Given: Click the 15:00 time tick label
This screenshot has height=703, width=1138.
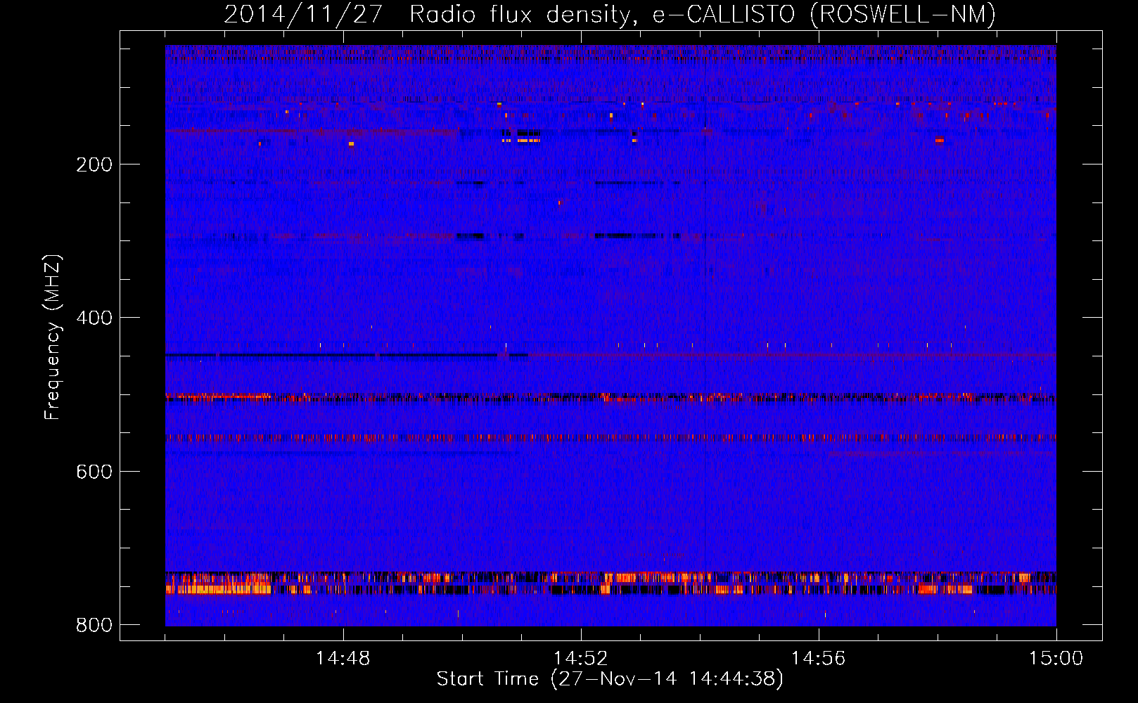Looking at the screenshot, I should [1056, 659].
